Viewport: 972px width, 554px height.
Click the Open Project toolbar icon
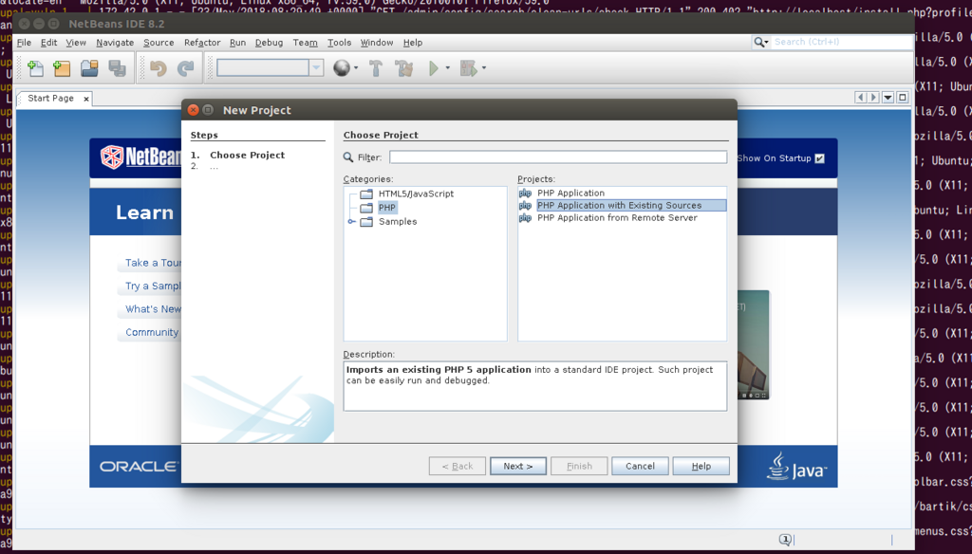click(x=89, y=67)
